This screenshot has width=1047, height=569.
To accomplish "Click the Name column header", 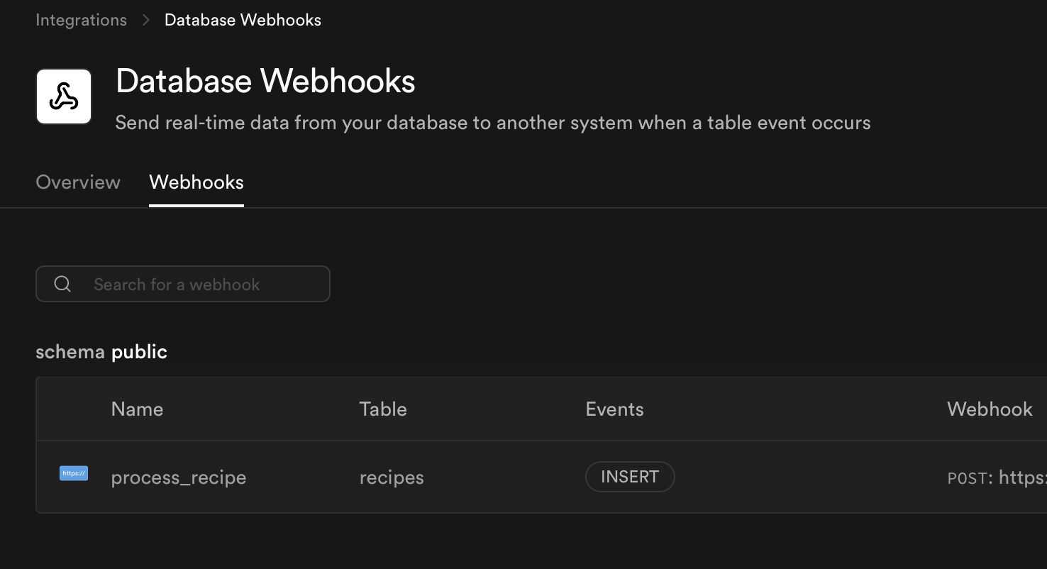I will click(x=137, y=409).
